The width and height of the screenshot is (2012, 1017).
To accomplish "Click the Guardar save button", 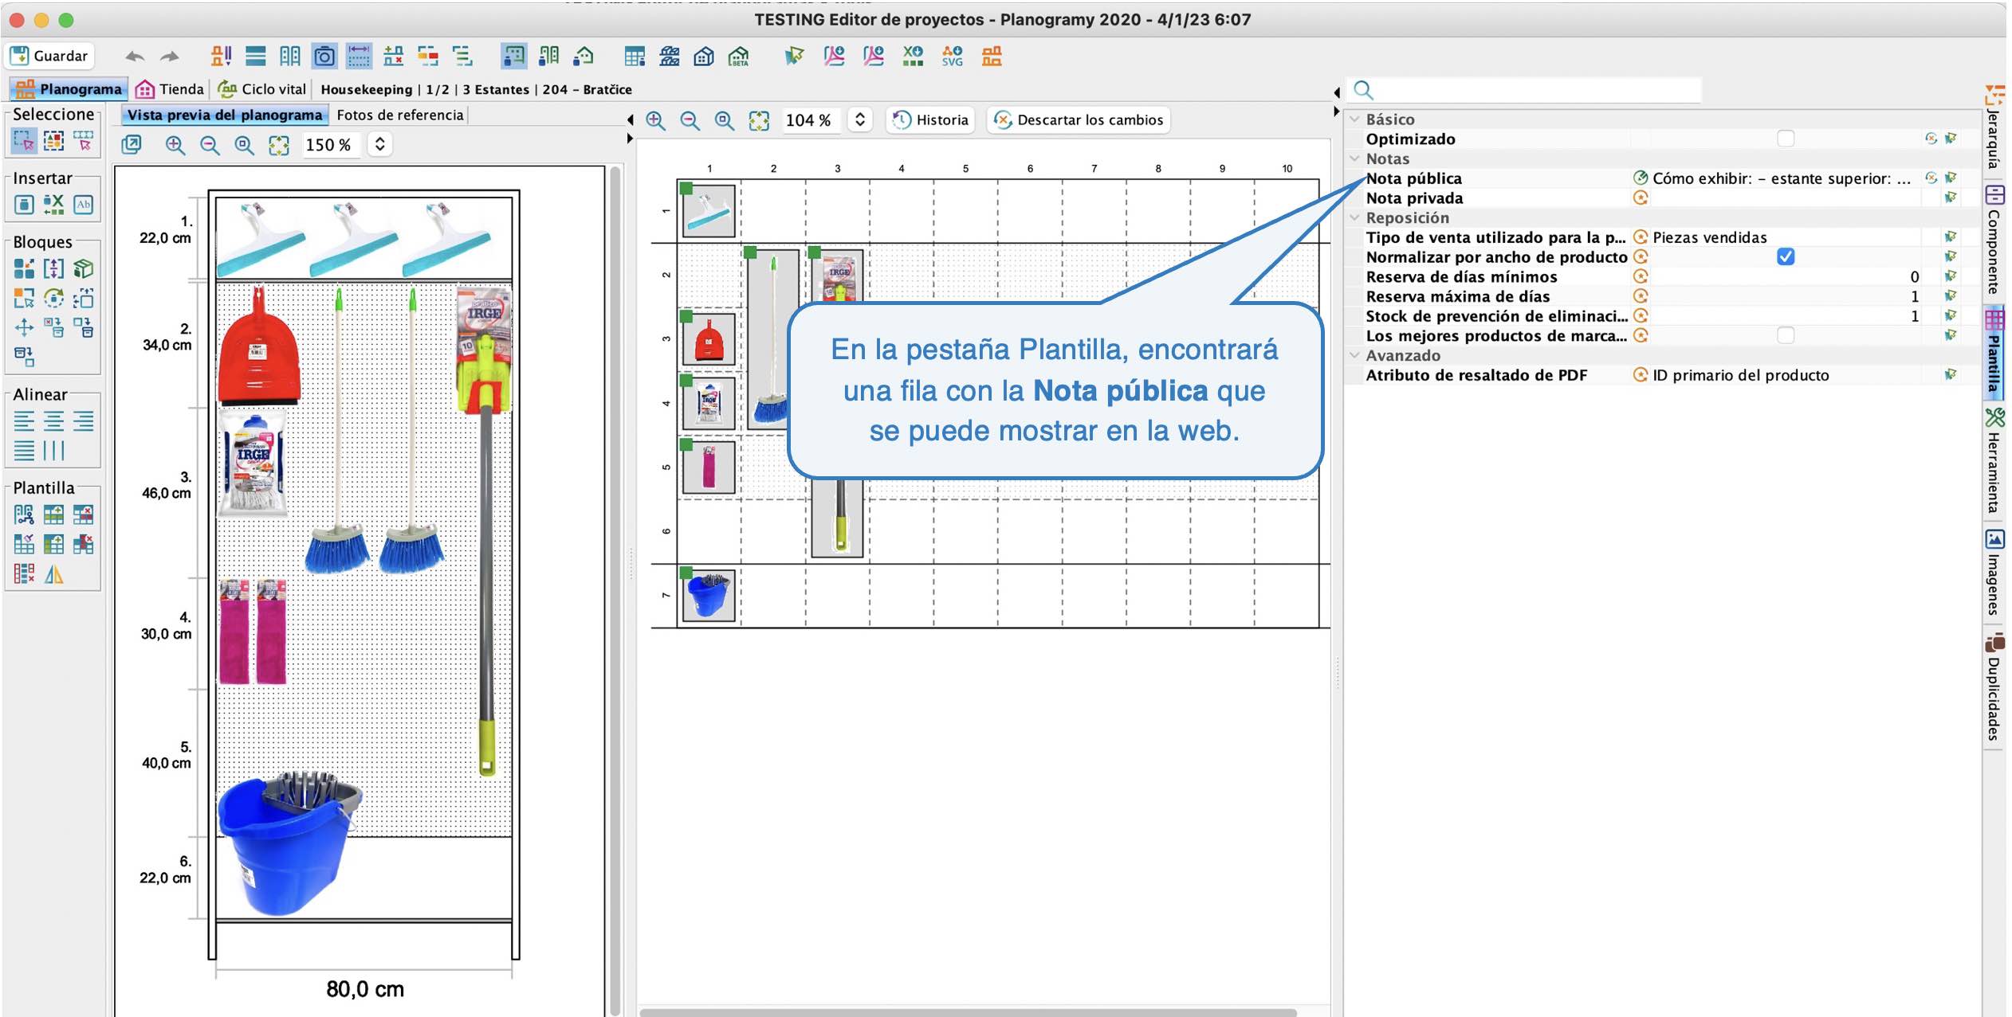I will tap(49, 56).
